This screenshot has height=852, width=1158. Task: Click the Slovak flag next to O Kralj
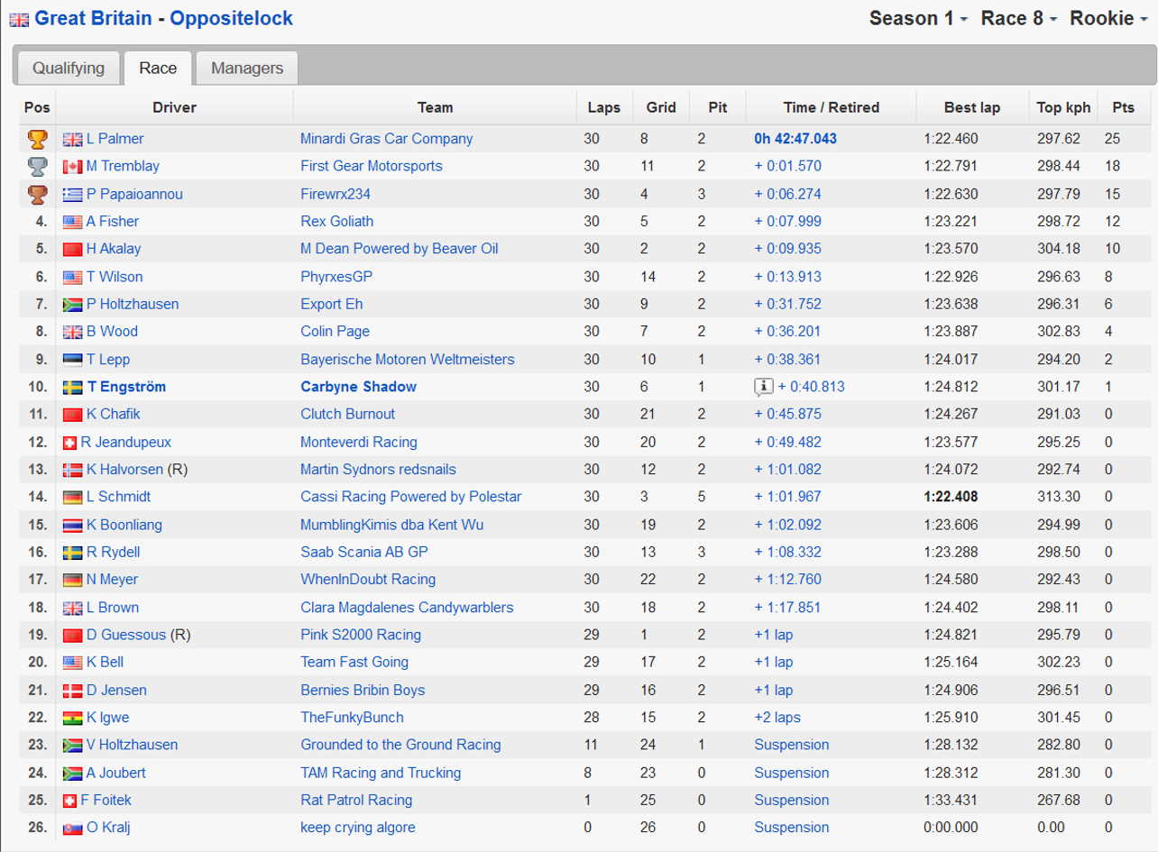point(72,829)
